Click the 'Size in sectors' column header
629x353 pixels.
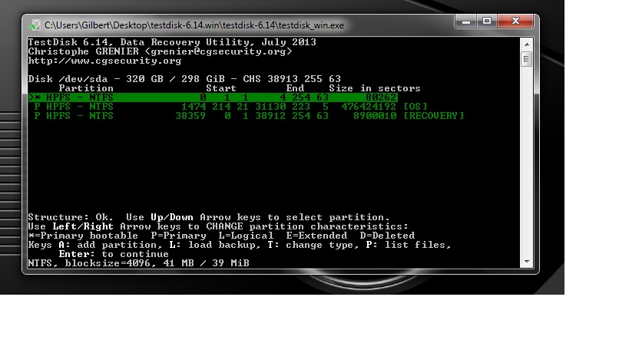coord(375,88)
